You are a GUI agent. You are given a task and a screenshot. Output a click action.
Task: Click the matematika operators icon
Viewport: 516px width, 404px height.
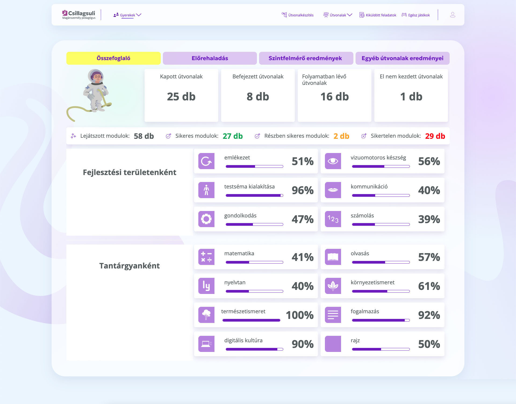206,257
